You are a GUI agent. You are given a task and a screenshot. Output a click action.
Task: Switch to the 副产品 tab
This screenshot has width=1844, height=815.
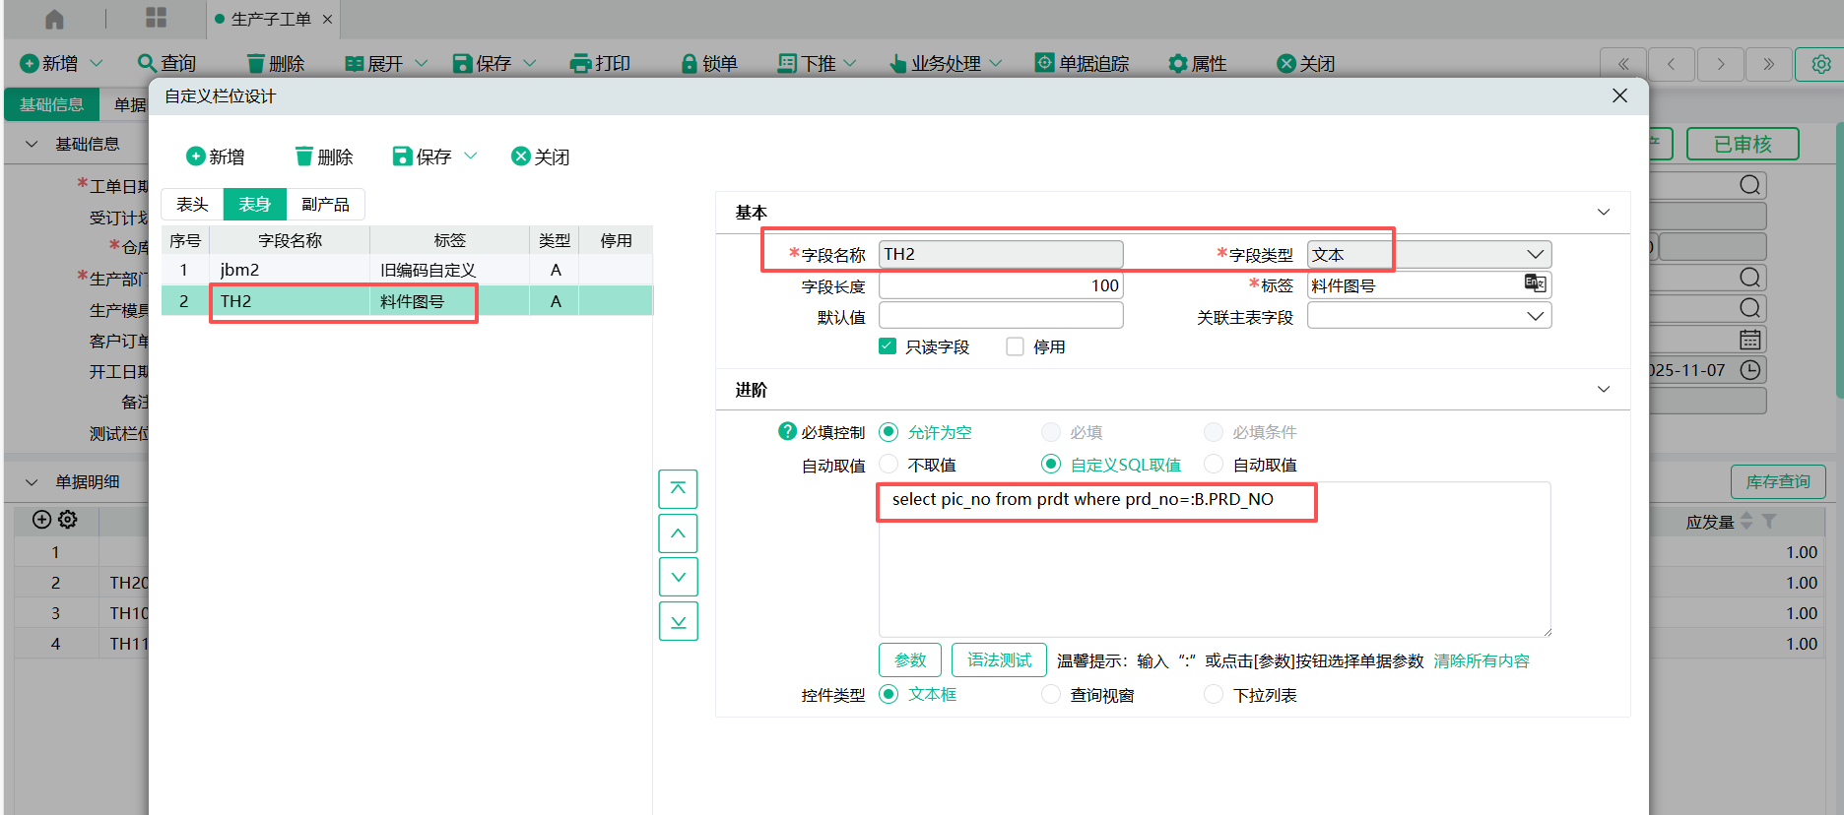325,204
